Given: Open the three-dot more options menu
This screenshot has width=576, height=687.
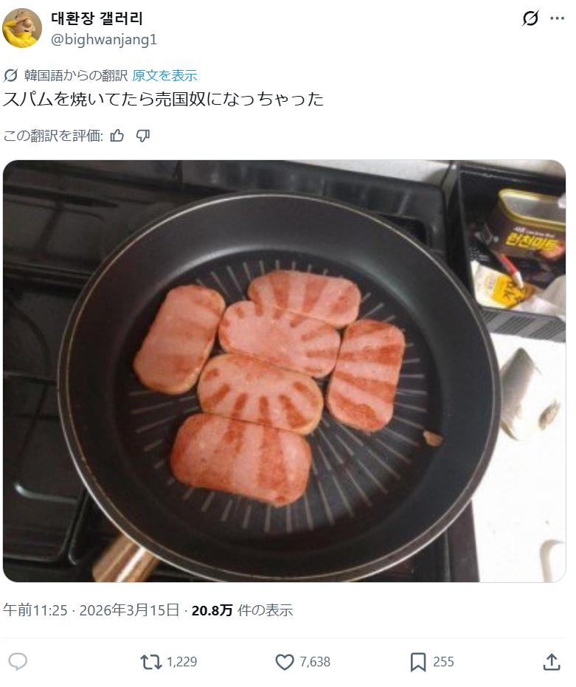Looking at the screenshot, I should coord(557,18).
